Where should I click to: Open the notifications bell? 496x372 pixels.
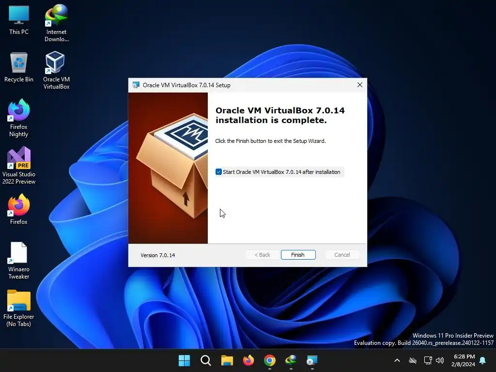[x=483, y=360]
